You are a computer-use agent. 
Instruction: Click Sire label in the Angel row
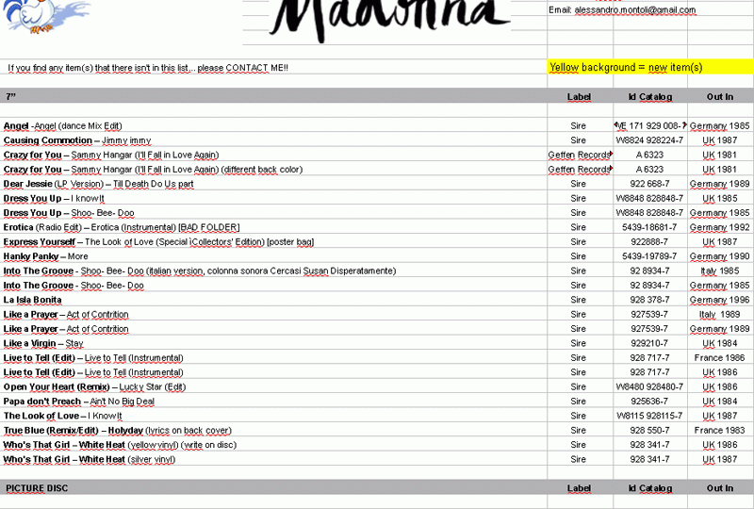[x=579, y=126]
